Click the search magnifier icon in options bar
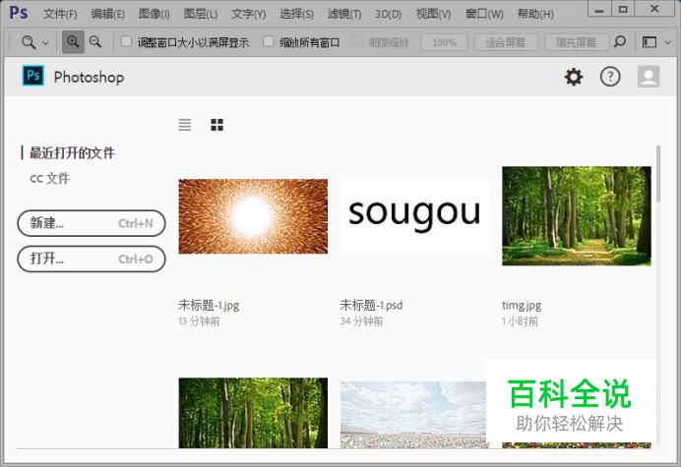The image size is (681, 467). pyautogui.click(x=620, y=41)
